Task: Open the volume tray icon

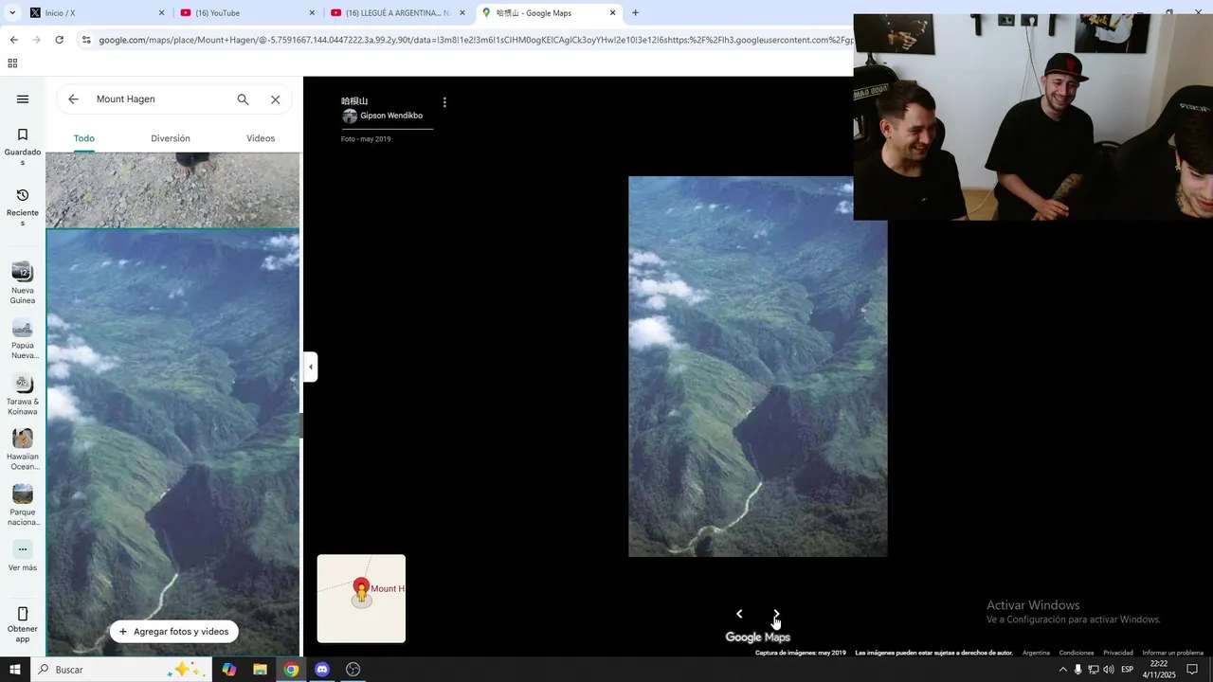Action: (x=1108, y=670)
